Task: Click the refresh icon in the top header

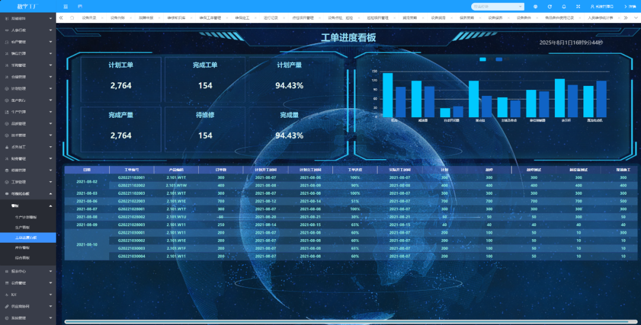Action: [550, 7]
